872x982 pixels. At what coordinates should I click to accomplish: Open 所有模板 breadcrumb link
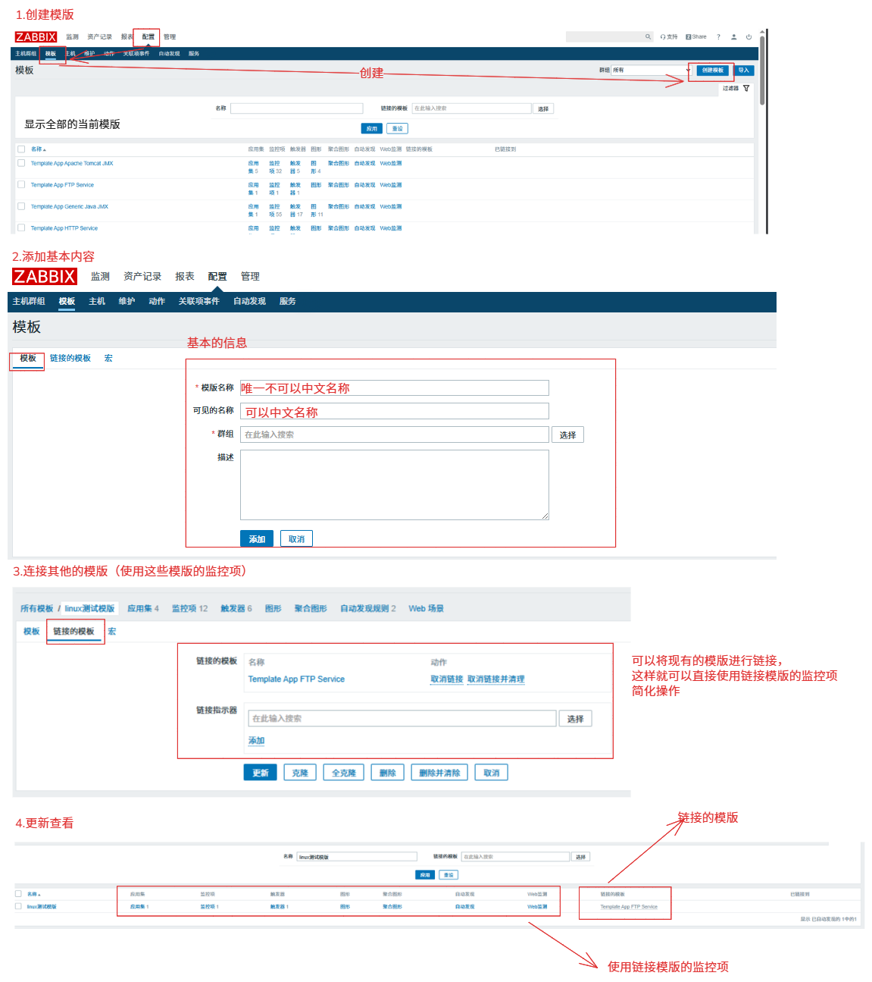37,608
